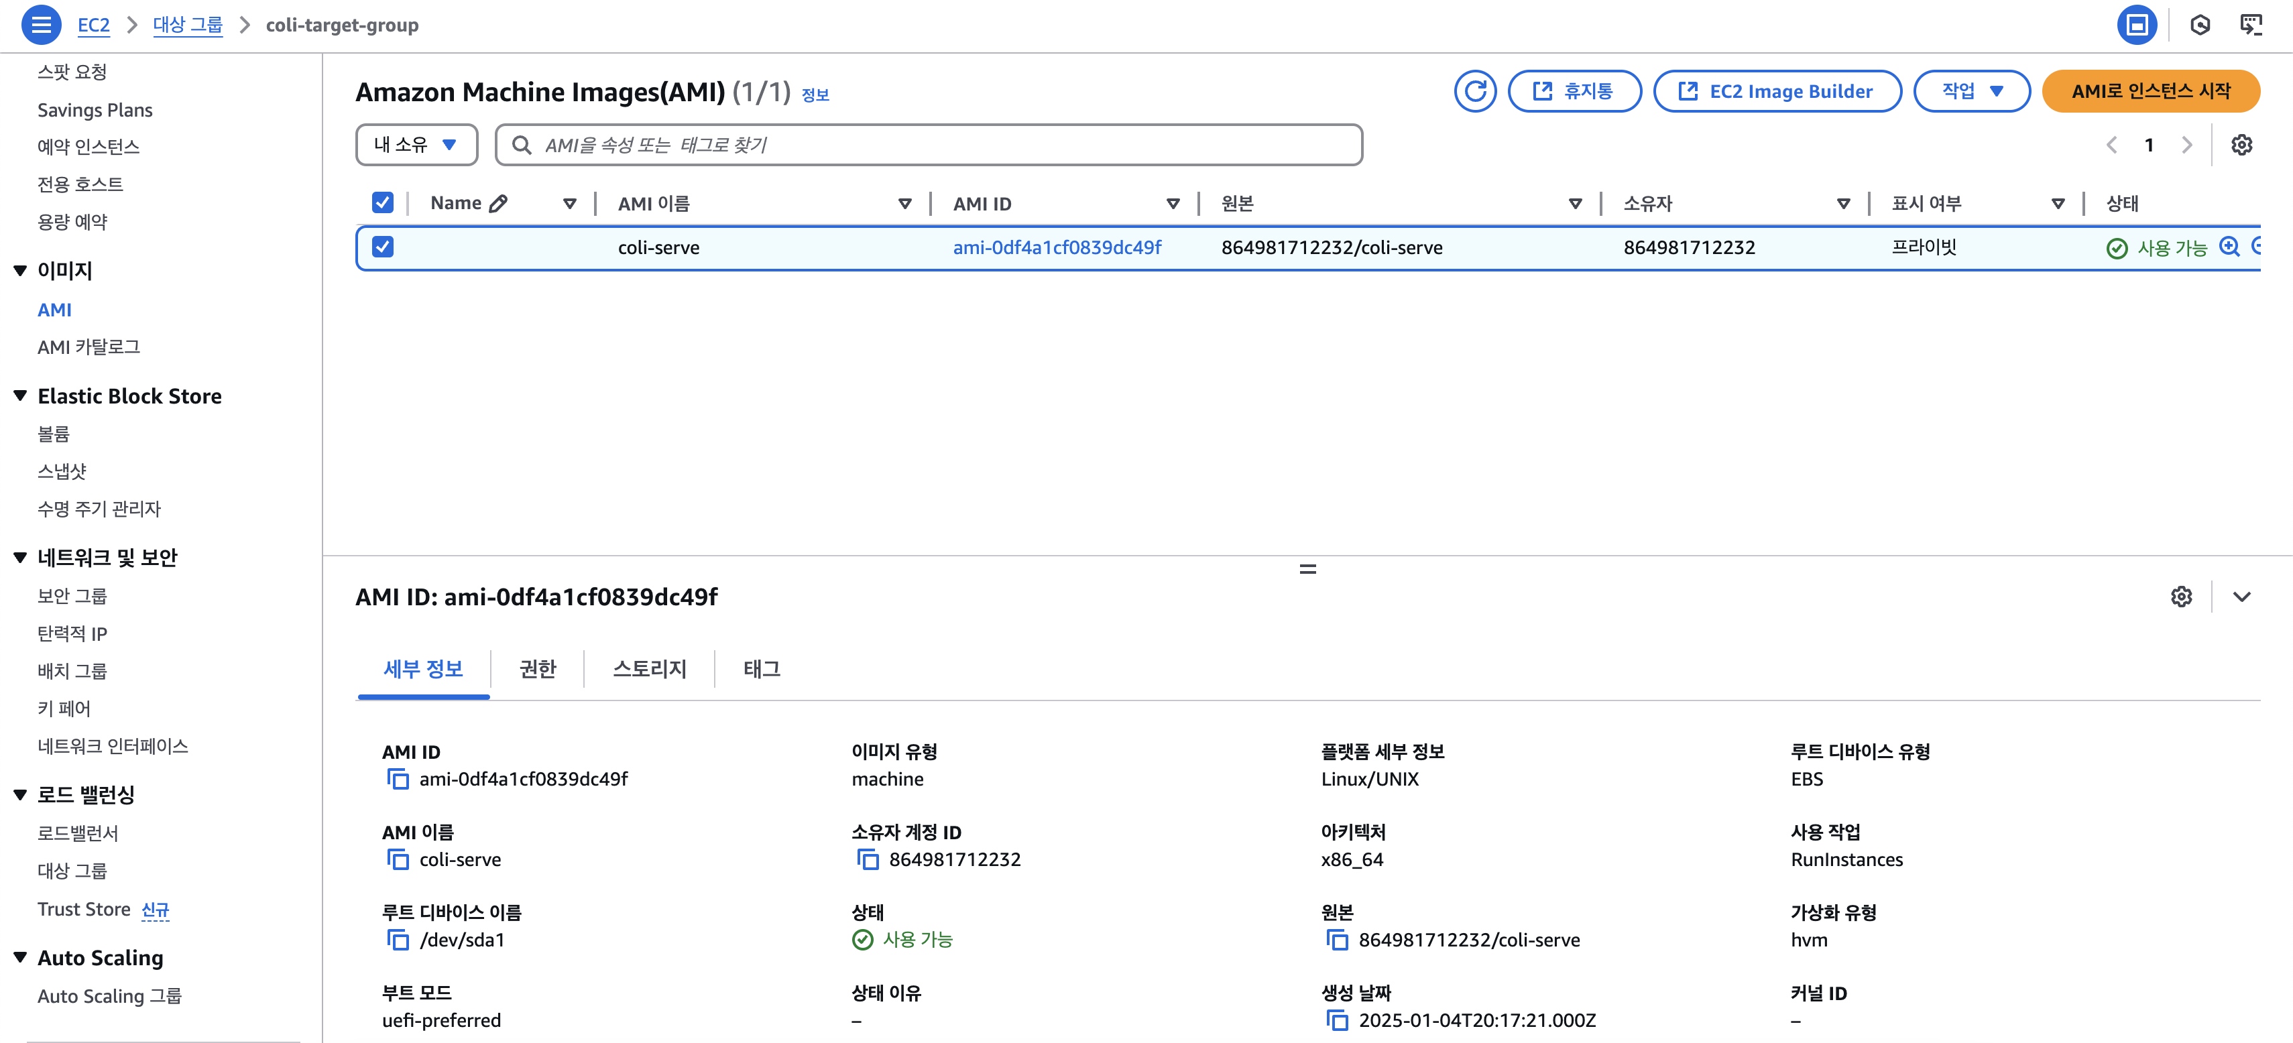Open the hexagon icon in top bar
Viewport: 2293px width, 1043px height.
point(2200,24)
